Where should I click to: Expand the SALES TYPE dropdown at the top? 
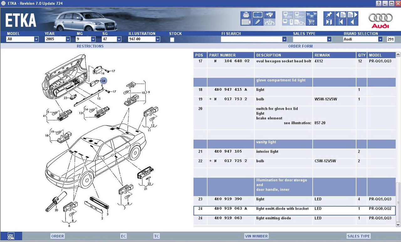point(329,39)
